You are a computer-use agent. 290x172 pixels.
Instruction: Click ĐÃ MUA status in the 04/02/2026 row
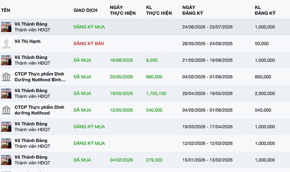82,160
